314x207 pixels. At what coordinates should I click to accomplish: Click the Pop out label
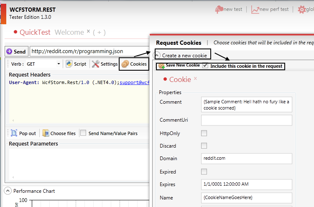click(x=28, y=133)
